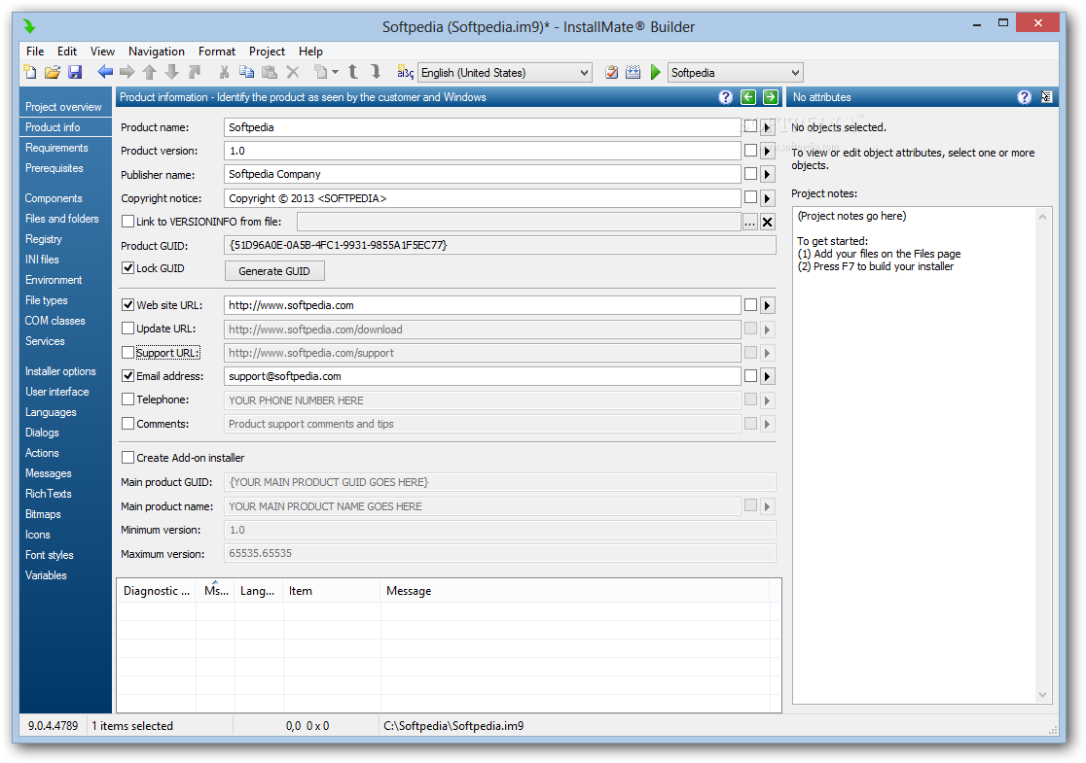
Task: Click Help icon in Product information header
Action: (725, 97)
